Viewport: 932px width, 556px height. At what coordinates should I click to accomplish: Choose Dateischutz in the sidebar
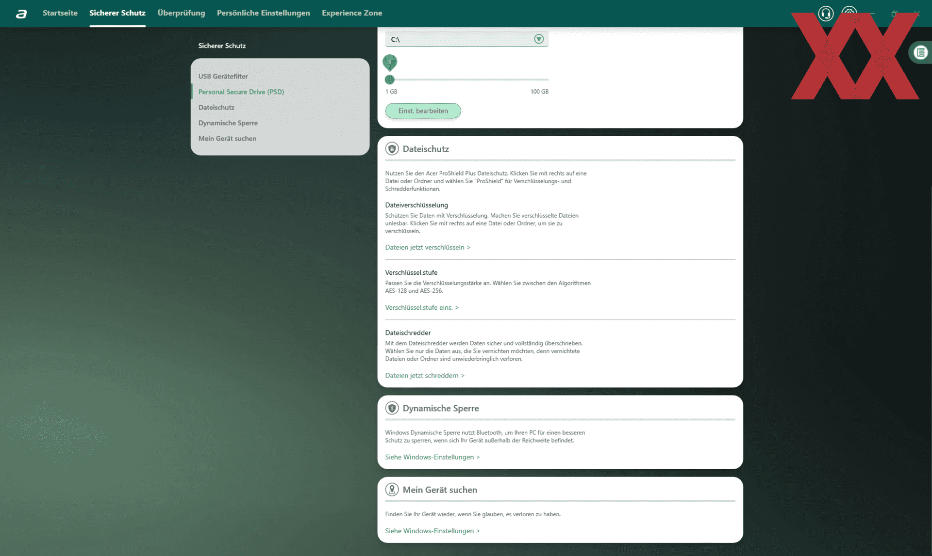pyautogui.click(x=216, y=107)
